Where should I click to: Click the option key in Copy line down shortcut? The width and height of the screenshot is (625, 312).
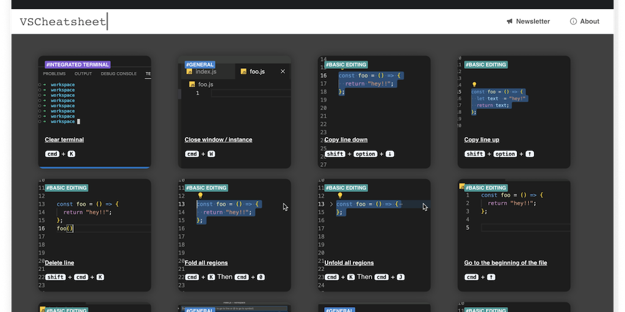pos(366,154)
